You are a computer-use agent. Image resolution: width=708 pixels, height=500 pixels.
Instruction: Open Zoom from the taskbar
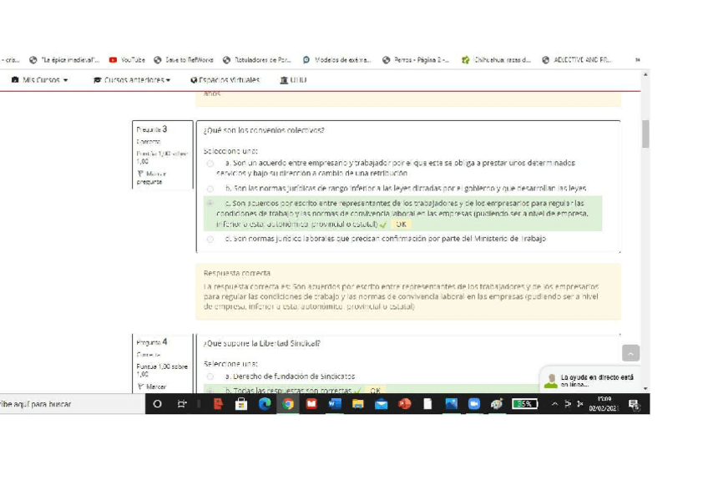473,404
